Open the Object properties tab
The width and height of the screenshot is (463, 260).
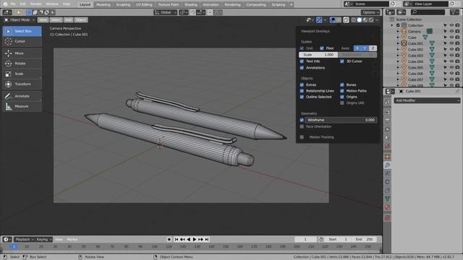coord(388,156)
